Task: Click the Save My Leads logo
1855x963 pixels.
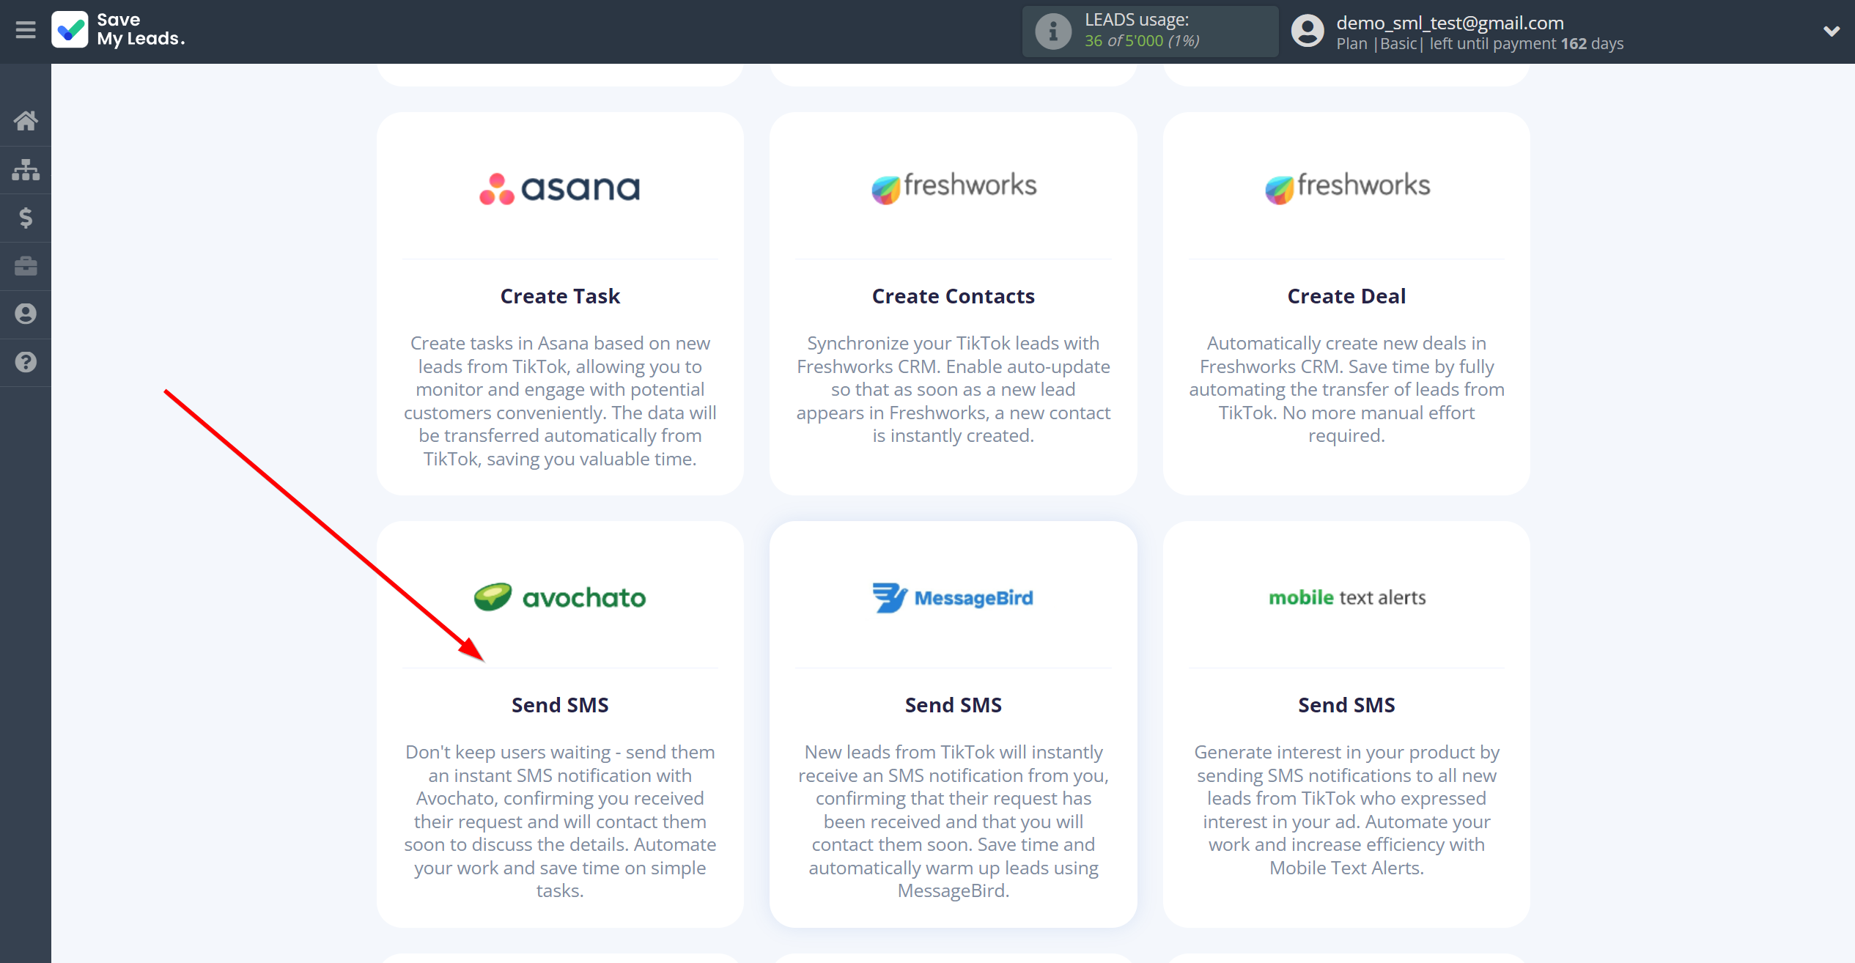Action: [118, 30]
